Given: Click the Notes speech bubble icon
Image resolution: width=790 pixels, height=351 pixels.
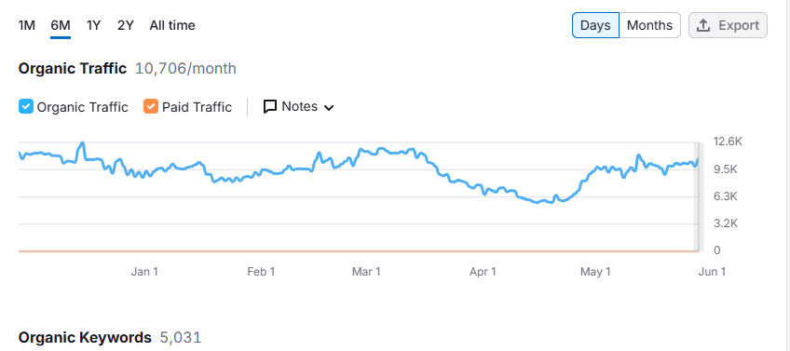Looking at the screenshot, I should (270, 107).
